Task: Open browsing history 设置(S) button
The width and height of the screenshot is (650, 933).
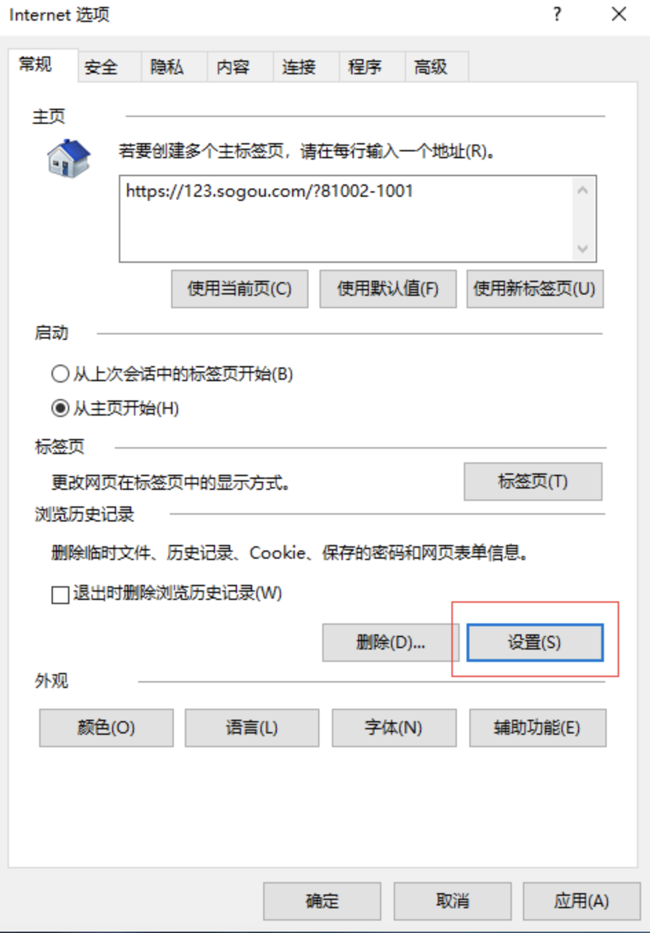Action: 535,643
